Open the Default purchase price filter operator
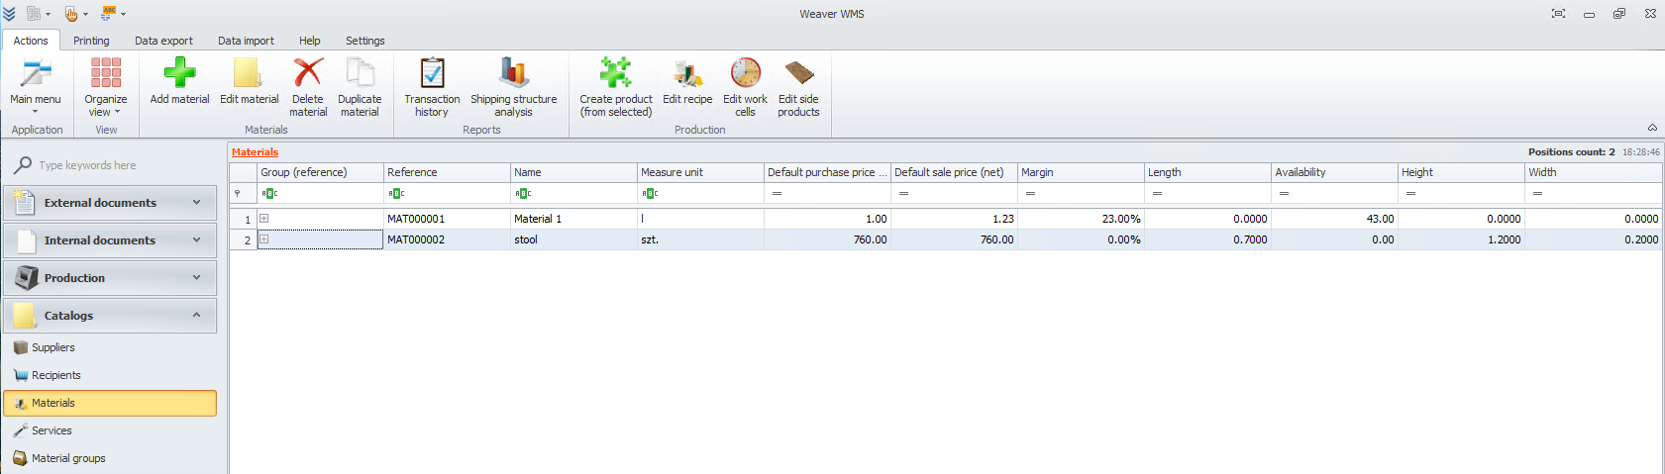Screen dimensions: 1665x474 point(778,193)
